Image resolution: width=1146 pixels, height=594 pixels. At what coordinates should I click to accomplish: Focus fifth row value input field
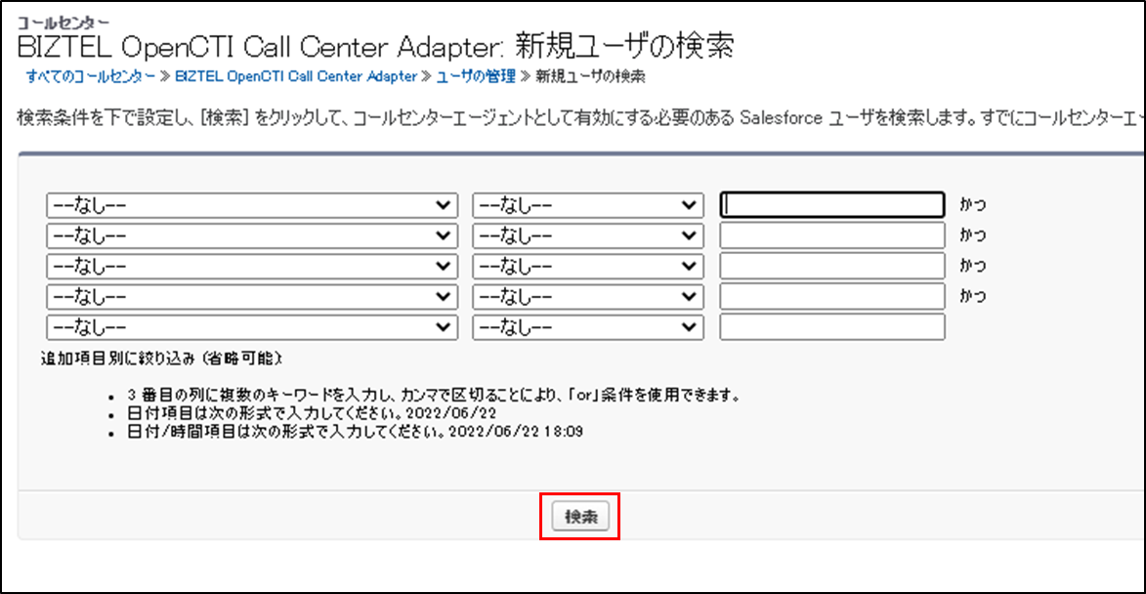[x=832, y=326]
